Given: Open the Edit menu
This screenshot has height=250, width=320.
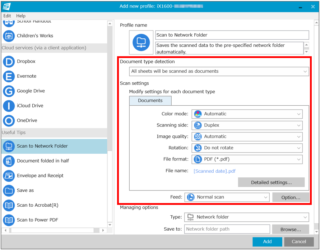Looking at the screenshot, I should point(7,16).
